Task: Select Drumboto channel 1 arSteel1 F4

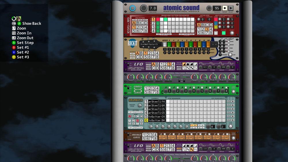Action: coord(155,101)
